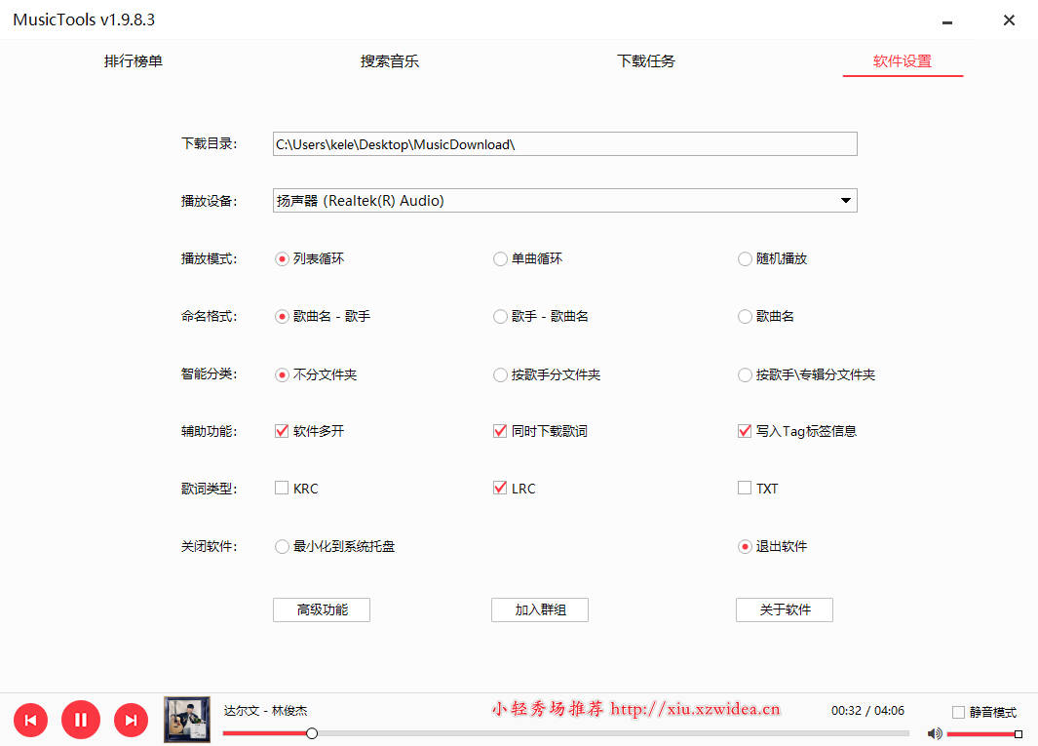Open the 高级功能 advanced features button
The image size is (1038, 746).
click(321, 609)
